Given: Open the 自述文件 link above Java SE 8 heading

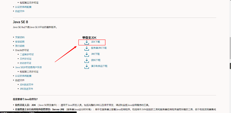Looking at the screenshot, I should point(20,11).
